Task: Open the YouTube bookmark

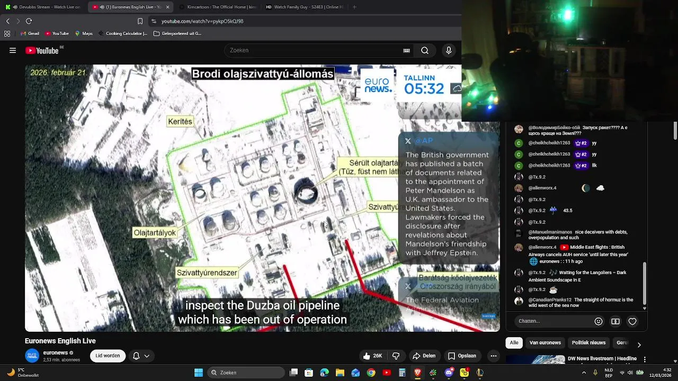Action: point(57,33)
